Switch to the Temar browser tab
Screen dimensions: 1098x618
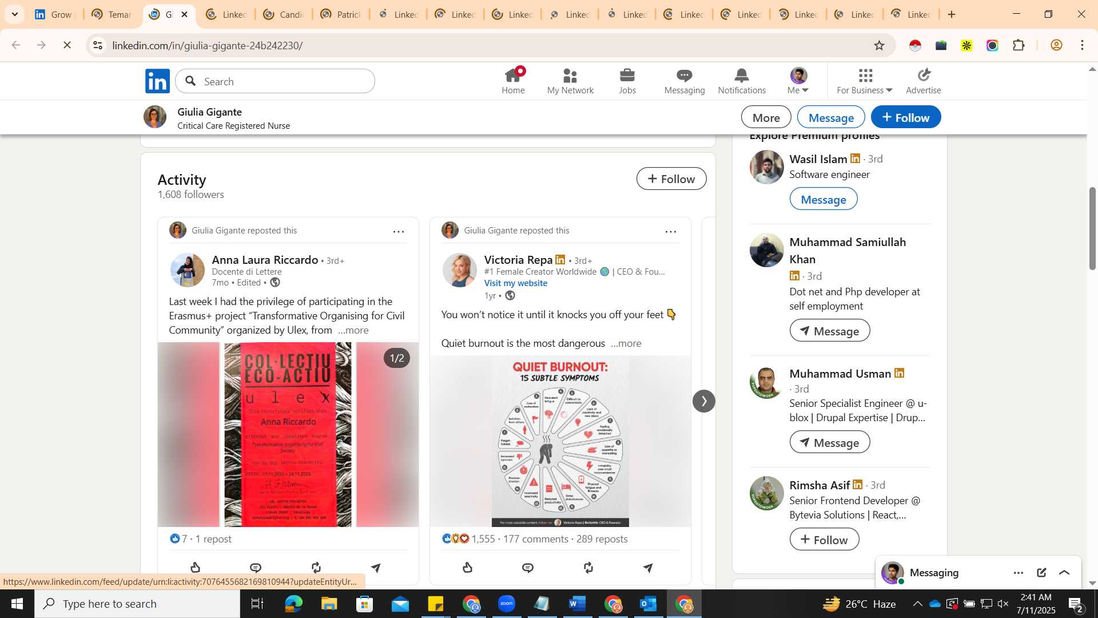click(112, 14)
